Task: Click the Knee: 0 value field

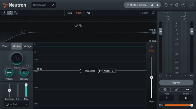Action: point(109,71)
